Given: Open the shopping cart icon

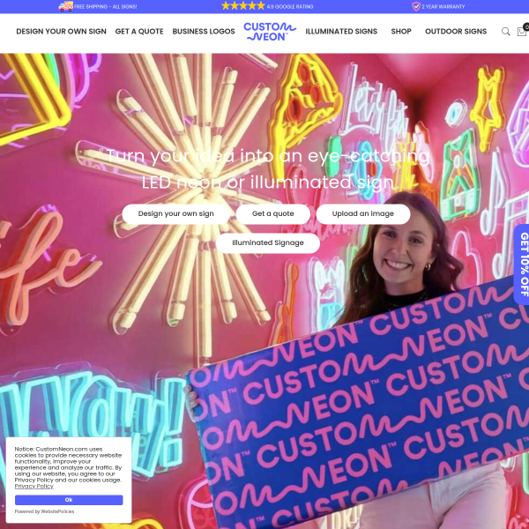Looking at the screenshot, I should pos(523,31).
